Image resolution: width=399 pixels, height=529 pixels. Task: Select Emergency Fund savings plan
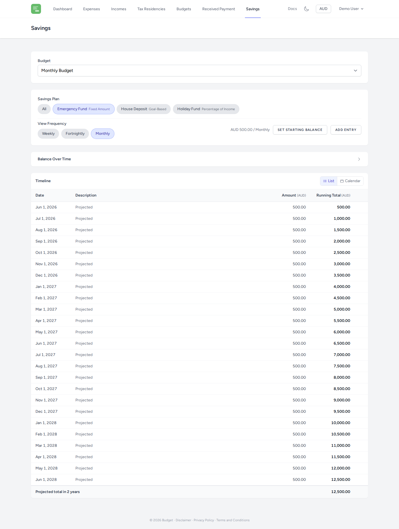pyautogui.click(x=84, y=109)
